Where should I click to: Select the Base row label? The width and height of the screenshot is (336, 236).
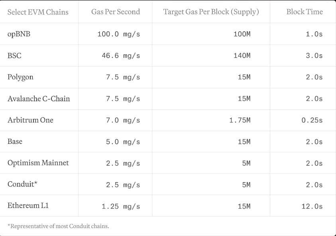tap(15, 142)
